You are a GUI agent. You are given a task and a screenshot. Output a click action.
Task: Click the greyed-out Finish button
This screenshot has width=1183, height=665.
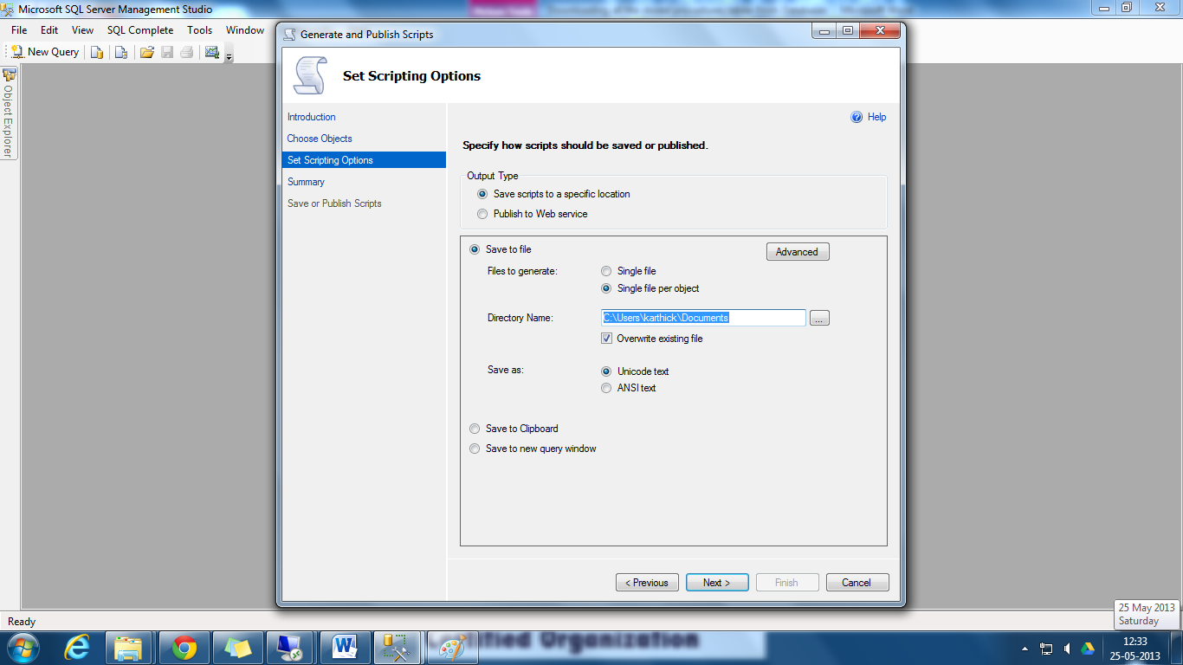(787, 583)
